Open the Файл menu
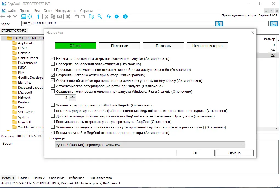The height and width of the screenshot is (188, 280). coord(12,11)
